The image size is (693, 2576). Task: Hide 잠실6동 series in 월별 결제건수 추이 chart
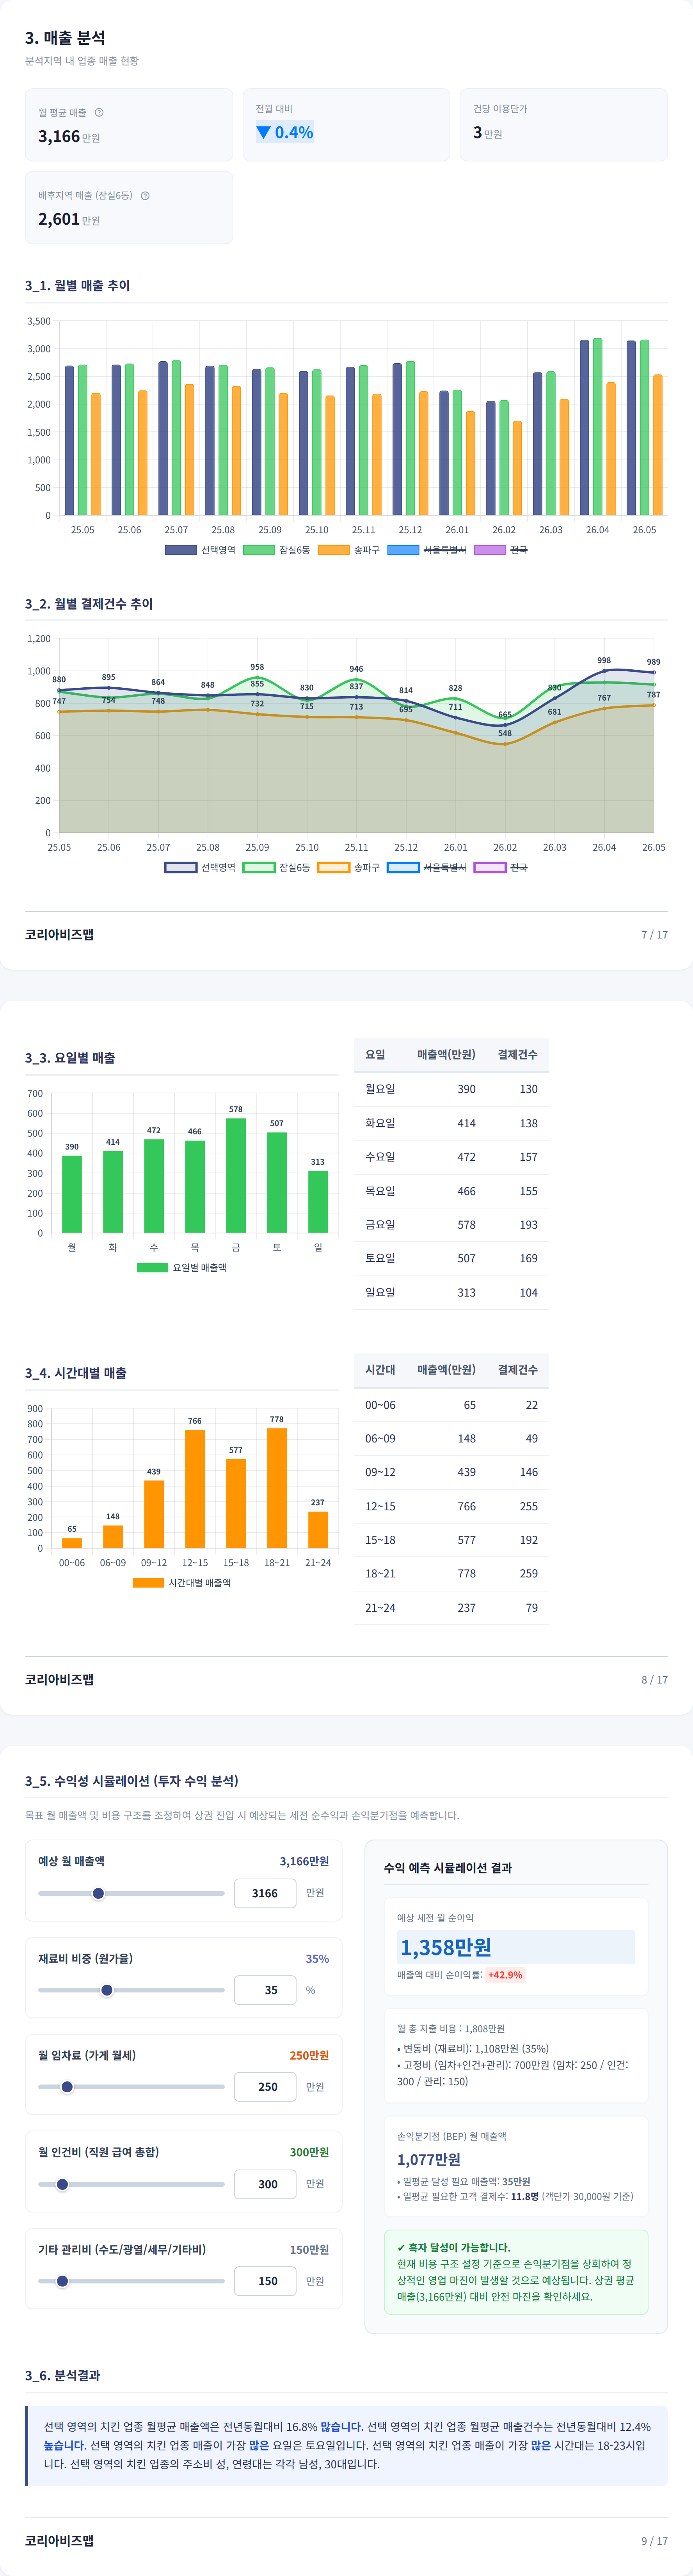(277, 867)
